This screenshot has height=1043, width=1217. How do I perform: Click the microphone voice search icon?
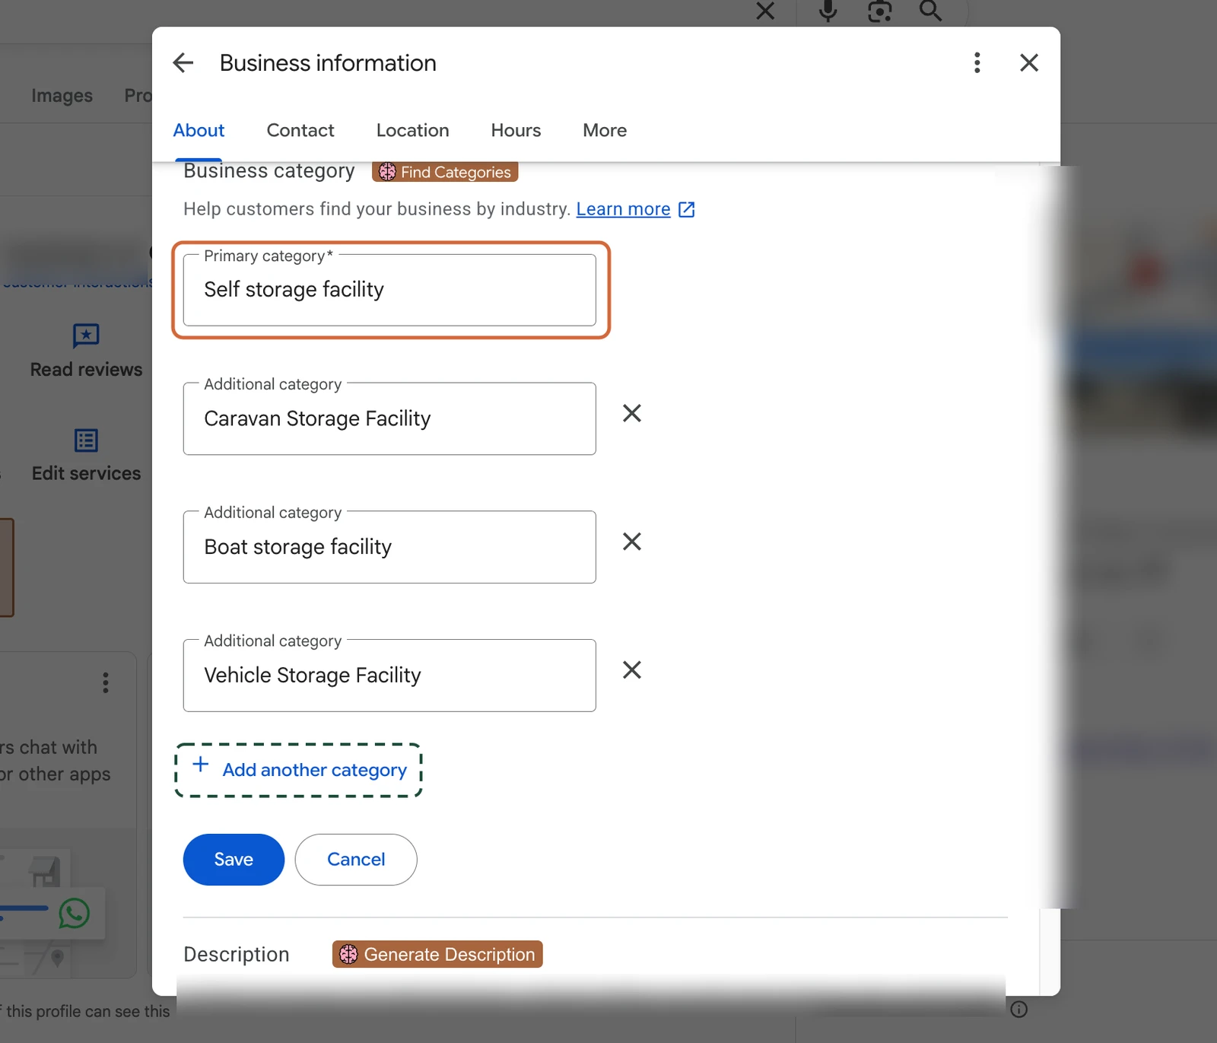(828, 11)
